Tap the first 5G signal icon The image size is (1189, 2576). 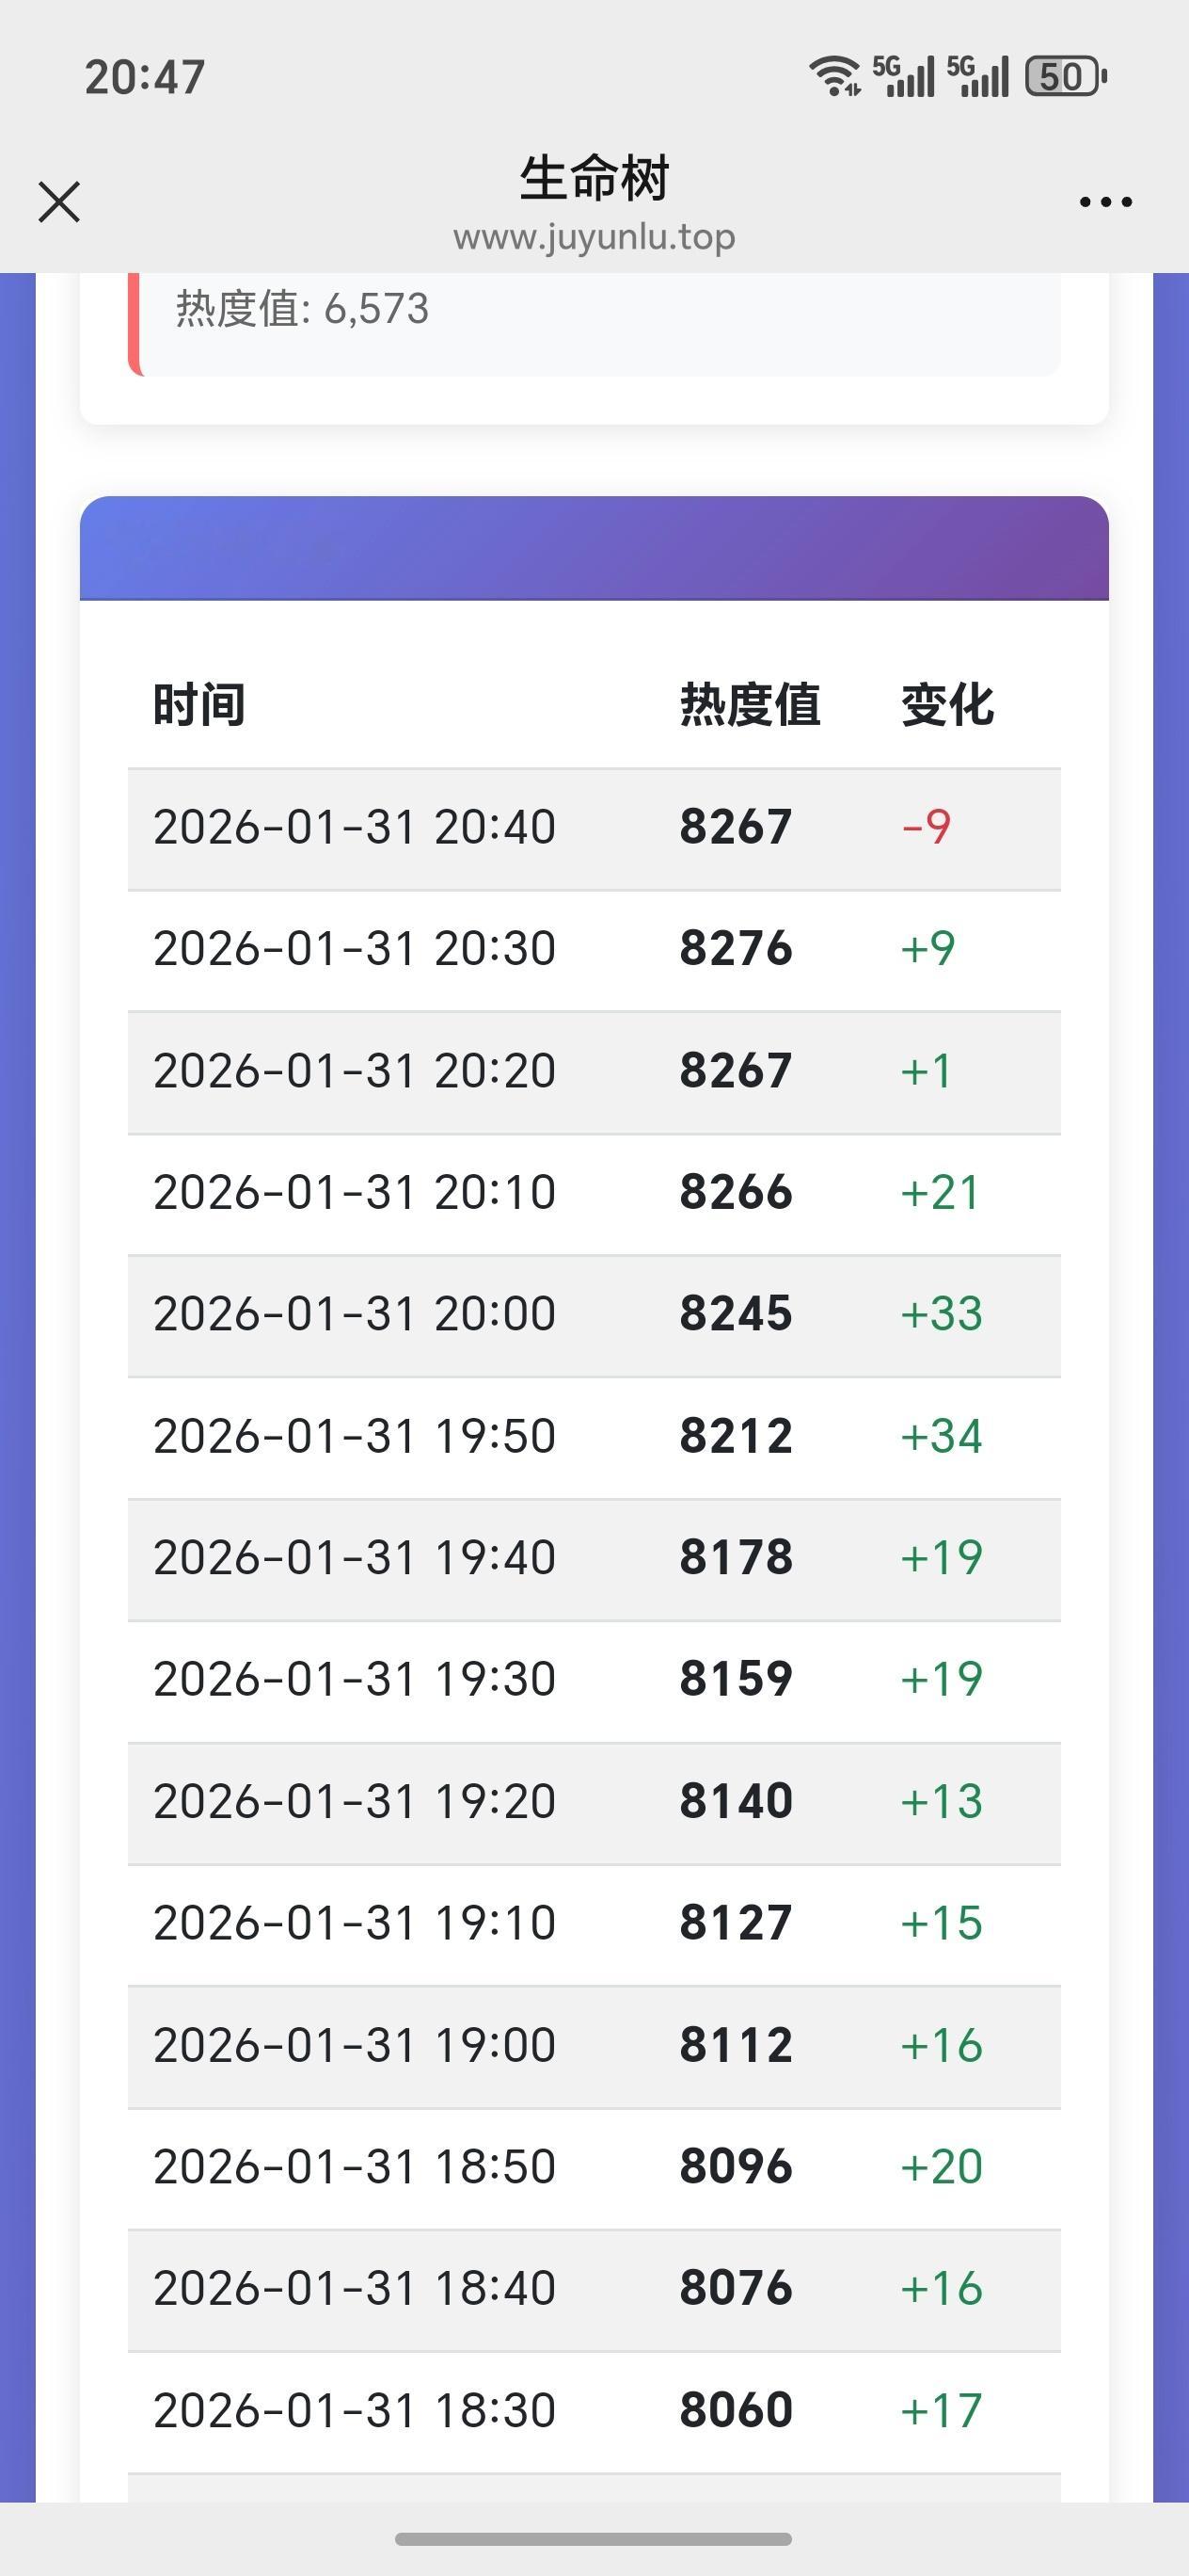click(903, 76)
